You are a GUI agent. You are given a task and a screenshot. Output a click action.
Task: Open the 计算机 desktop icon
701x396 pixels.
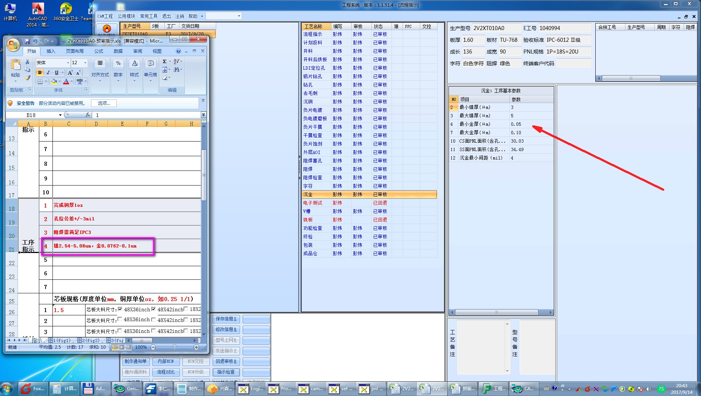coord(10,12)
